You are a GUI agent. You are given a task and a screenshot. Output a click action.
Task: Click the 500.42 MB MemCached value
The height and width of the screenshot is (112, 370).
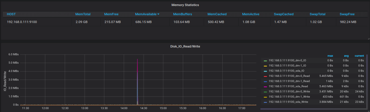pos(216,22)
